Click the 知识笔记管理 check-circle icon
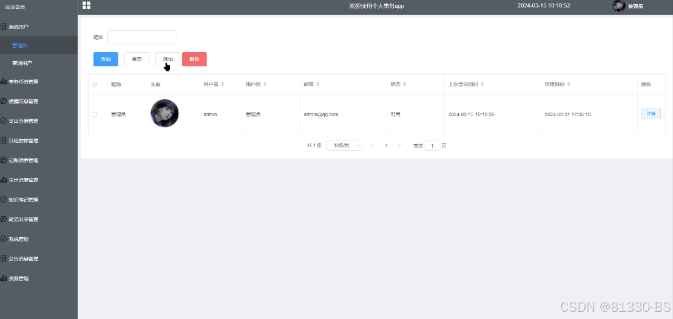The width and height of the screenshot is (673, 319). (4, 200)
